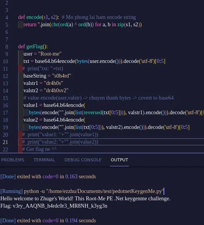This screenshot has width=204, height=225.
Task: Click the 'valstr1 = "dr4h0s"' line
Action: [x=43, y=83]
